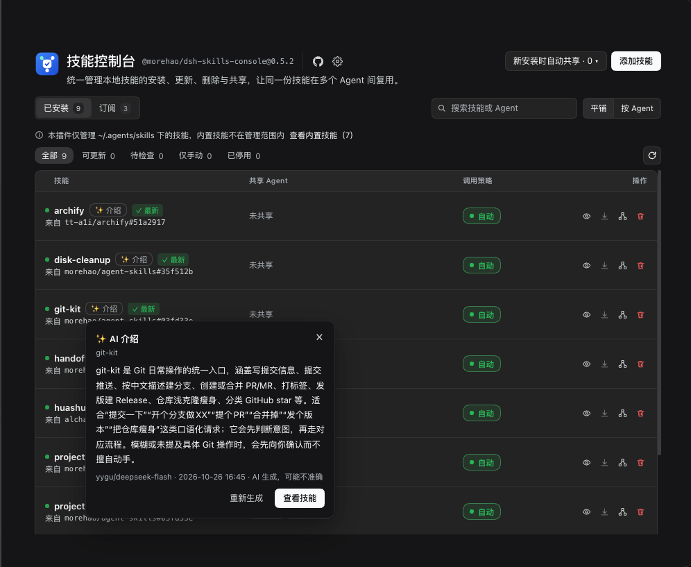The height and width of the screenshot is (567, 691).
Task: Open 新安装时自动共享 dropdown
Action: [x=556, y=61]
